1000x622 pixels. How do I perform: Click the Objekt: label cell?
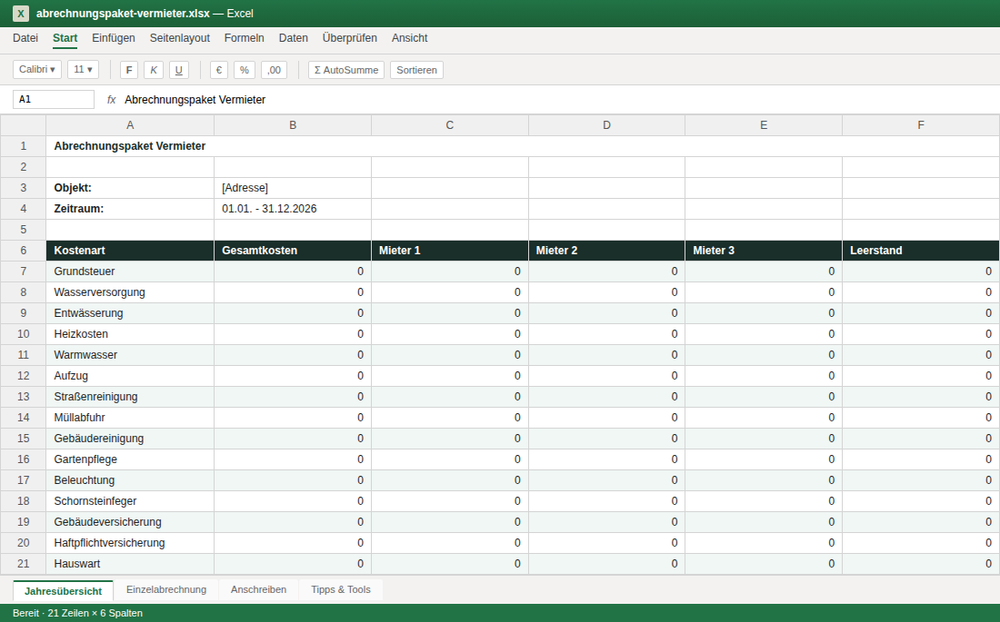coord(130,188)
